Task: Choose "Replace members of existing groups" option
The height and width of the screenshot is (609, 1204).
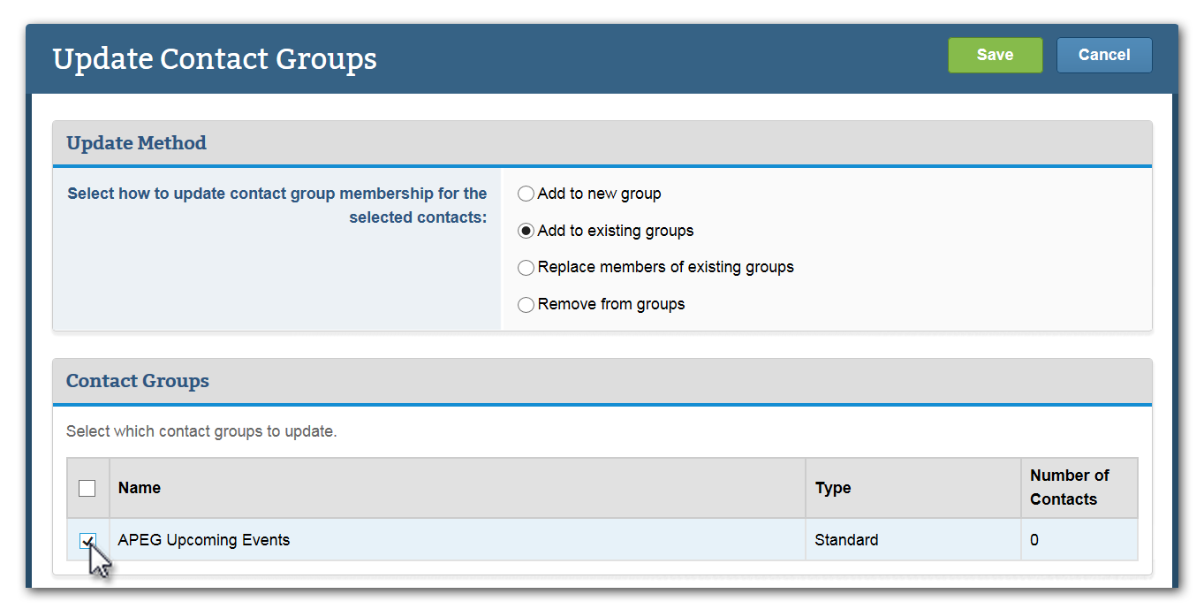Action: tap(526, 267)
